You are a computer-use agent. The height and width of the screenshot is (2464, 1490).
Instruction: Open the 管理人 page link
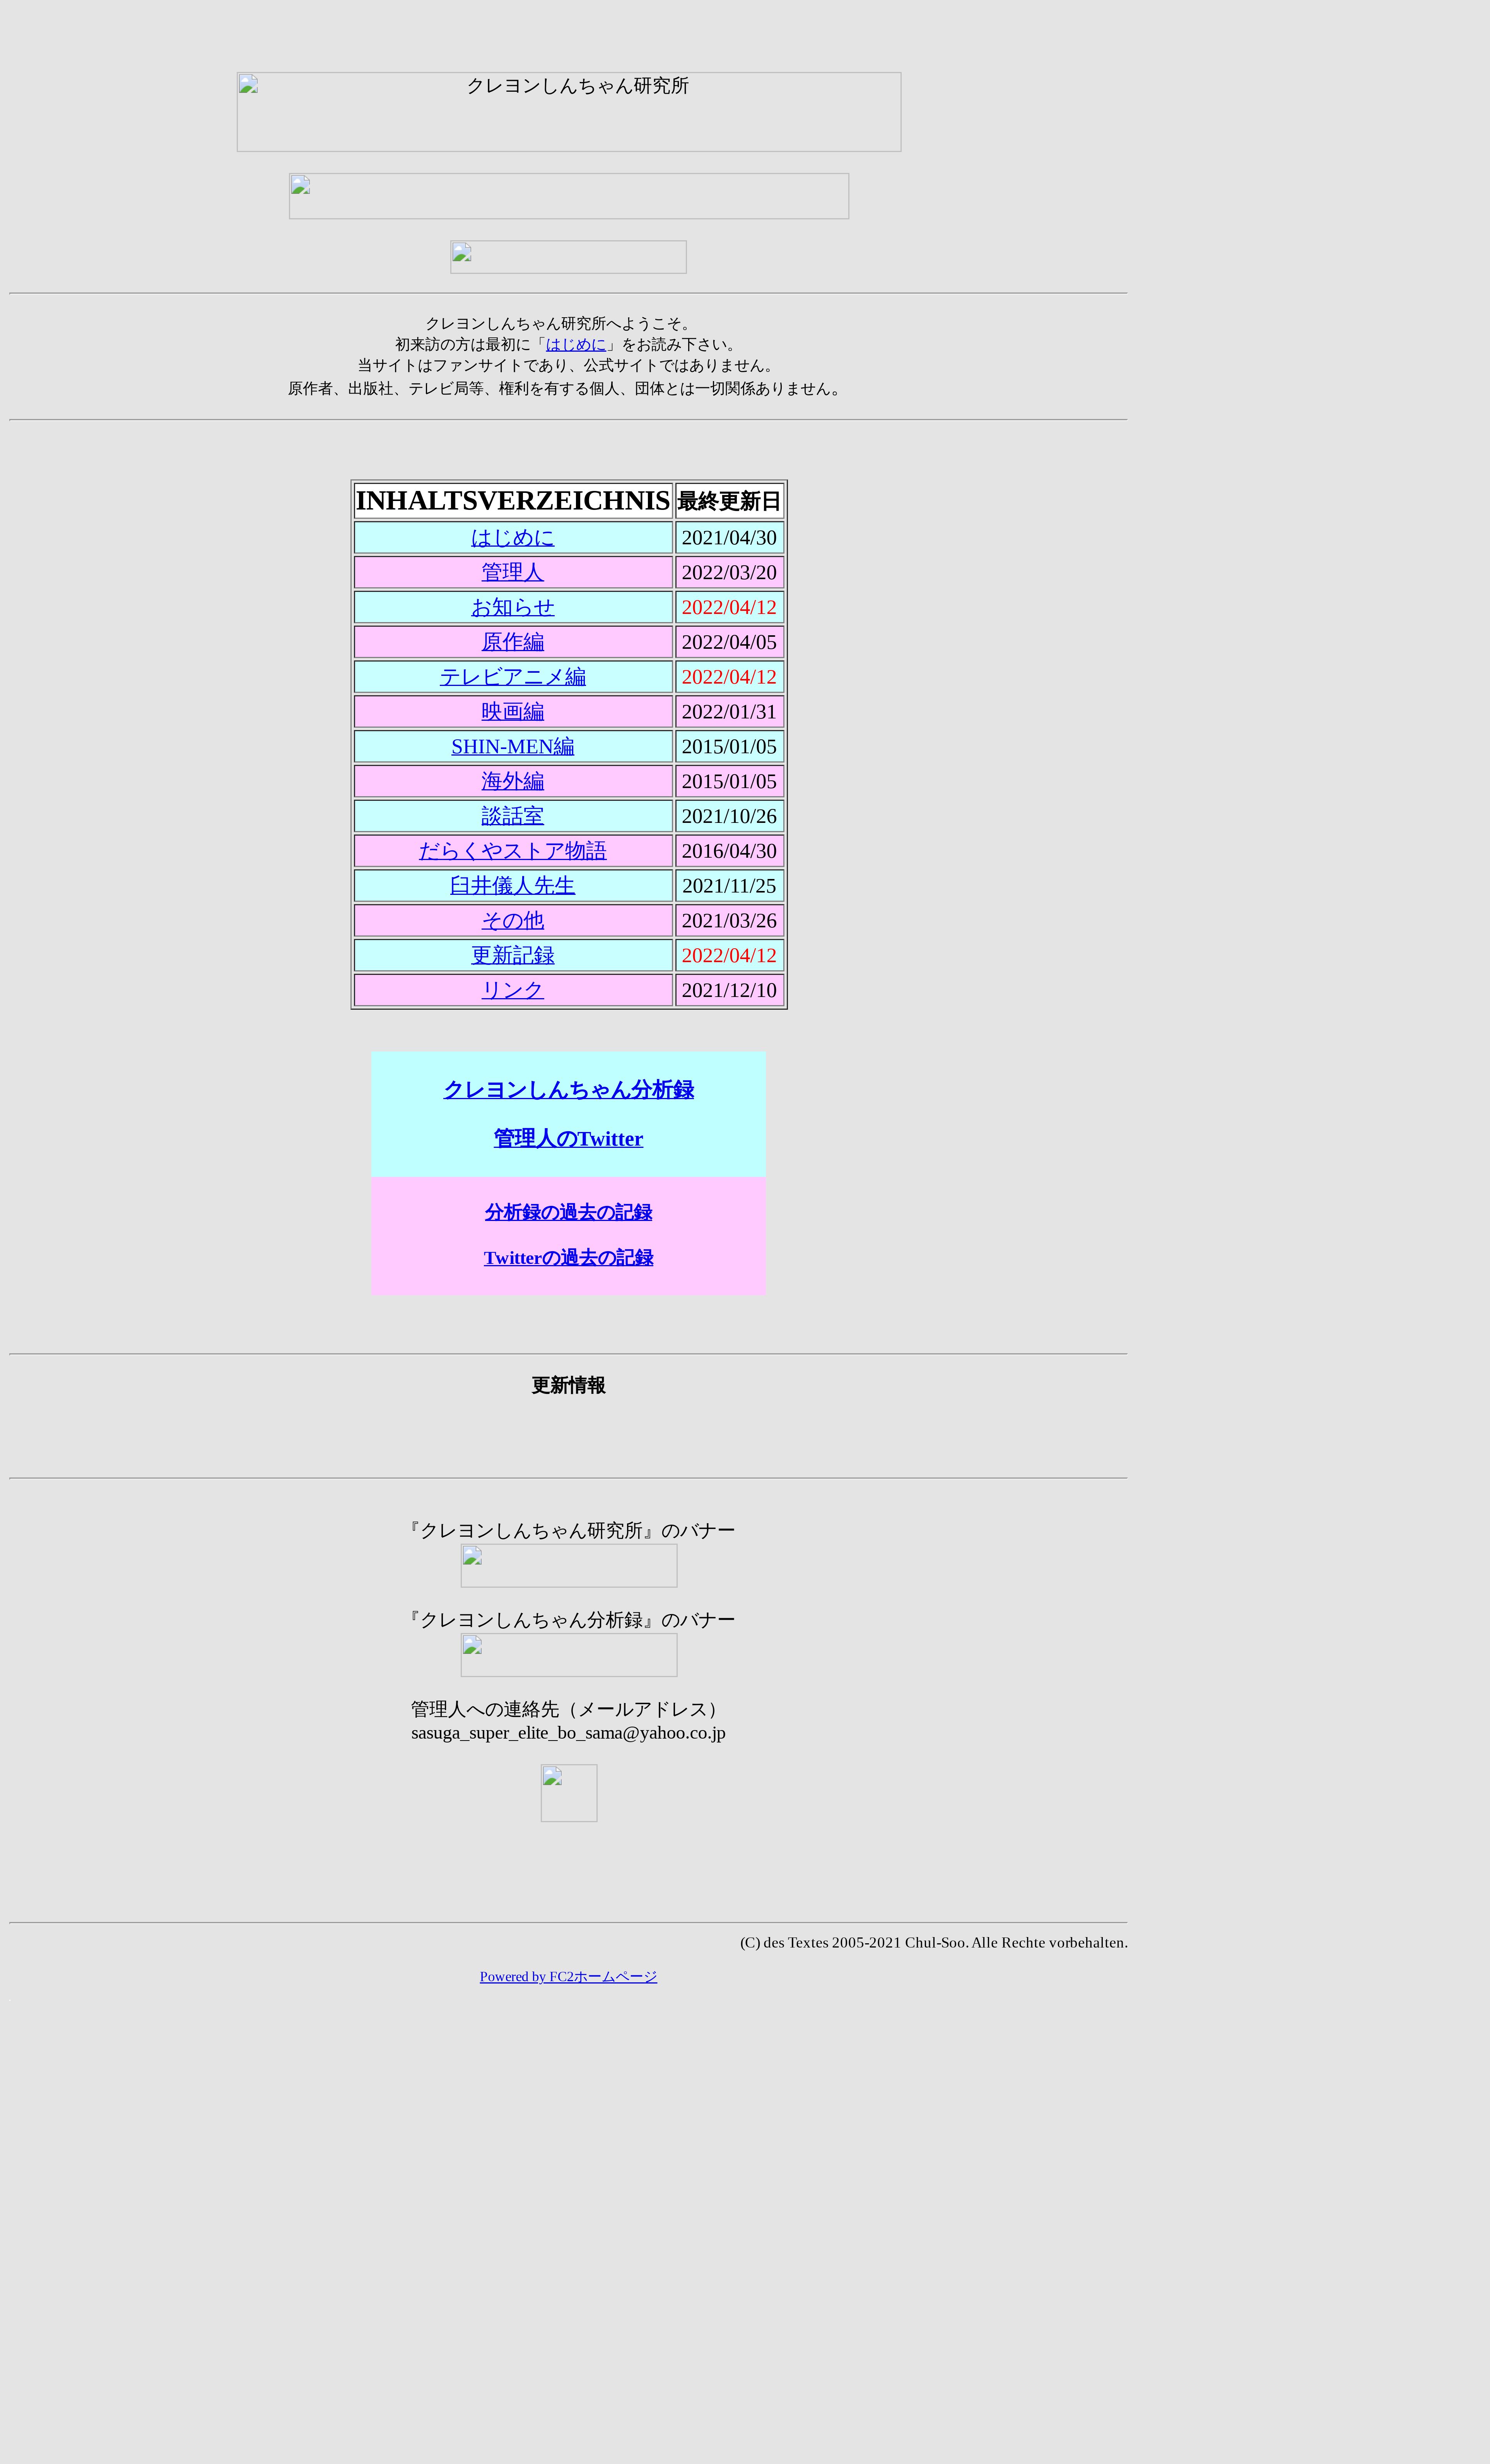click(x=512, y=572)
